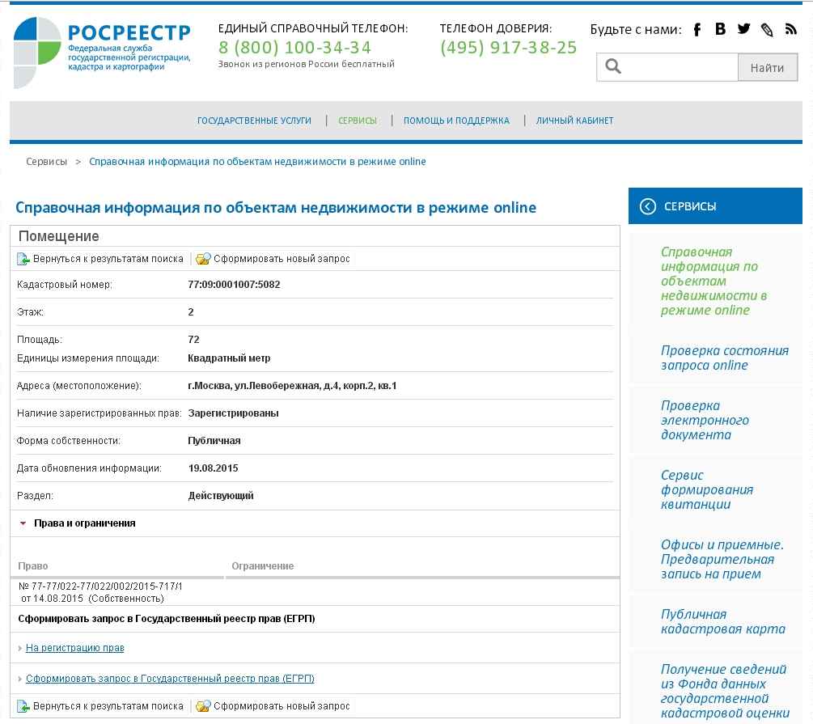Open Публичная кадастровая карта sidebar link
This screenshot has width=813, height=724.
pos(722,621)
